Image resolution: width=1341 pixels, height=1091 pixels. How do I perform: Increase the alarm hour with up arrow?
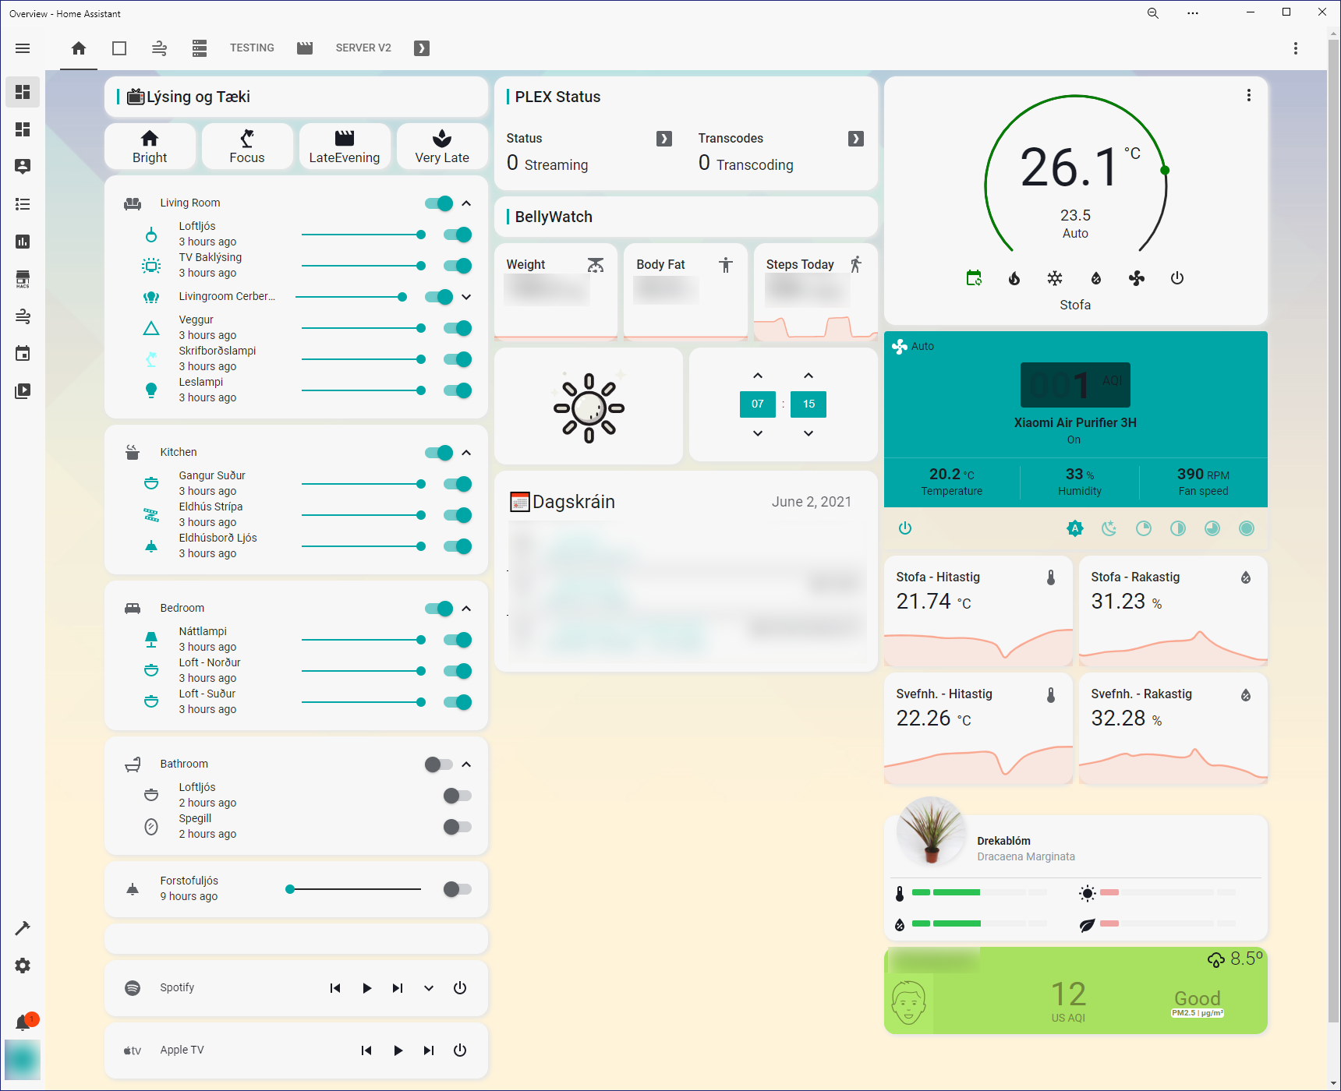pos(758,376)
